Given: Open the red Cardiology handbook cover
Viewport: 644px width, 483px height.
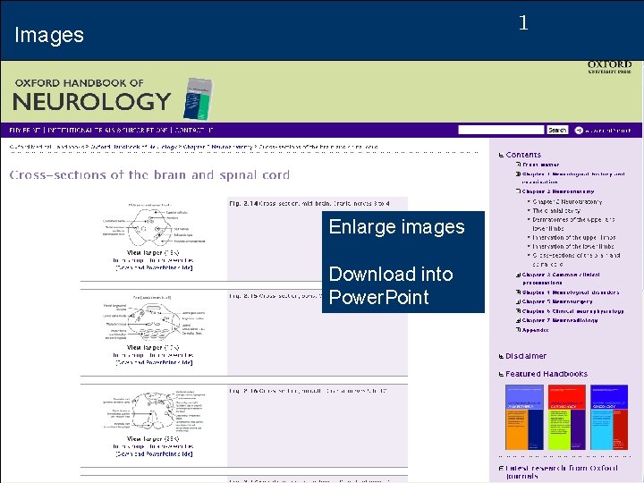Looking at the screenshot, I should point(567,418).
